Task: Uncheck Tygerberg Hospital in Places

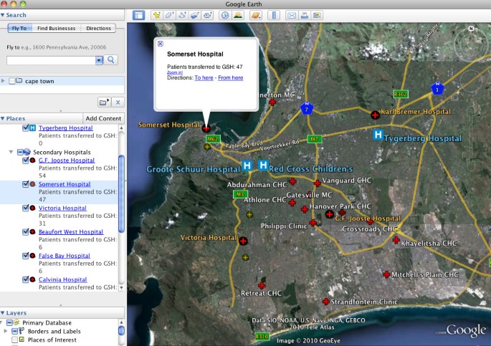Action: (x=26, y=128)
